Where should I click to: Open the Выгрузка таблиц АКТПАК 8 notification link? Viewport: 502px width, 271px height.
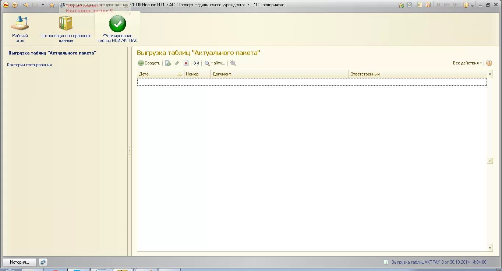pos(439,262)
